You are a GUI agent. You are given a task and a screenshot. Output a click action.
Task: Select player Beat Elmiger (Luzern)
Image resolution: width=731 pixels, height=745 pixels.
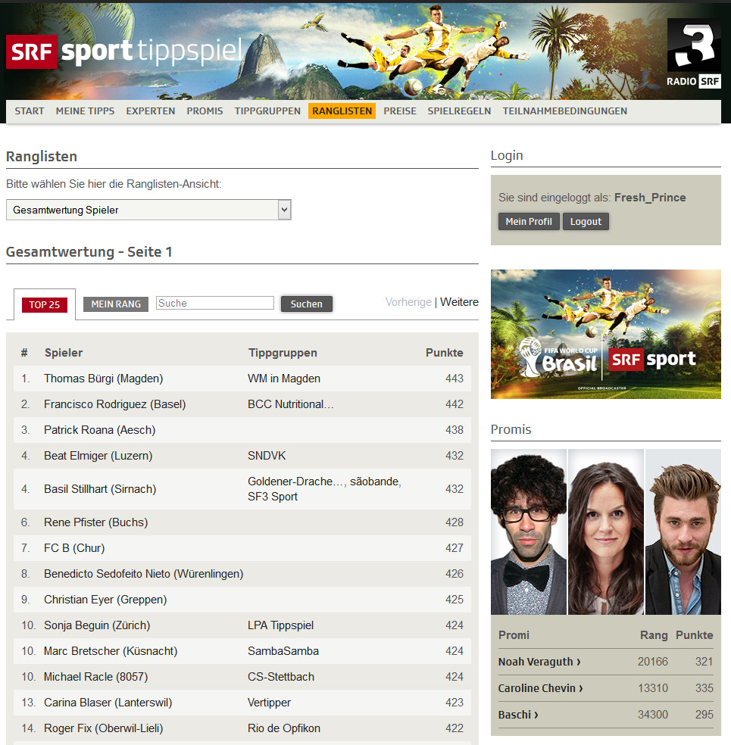(98, 456)
